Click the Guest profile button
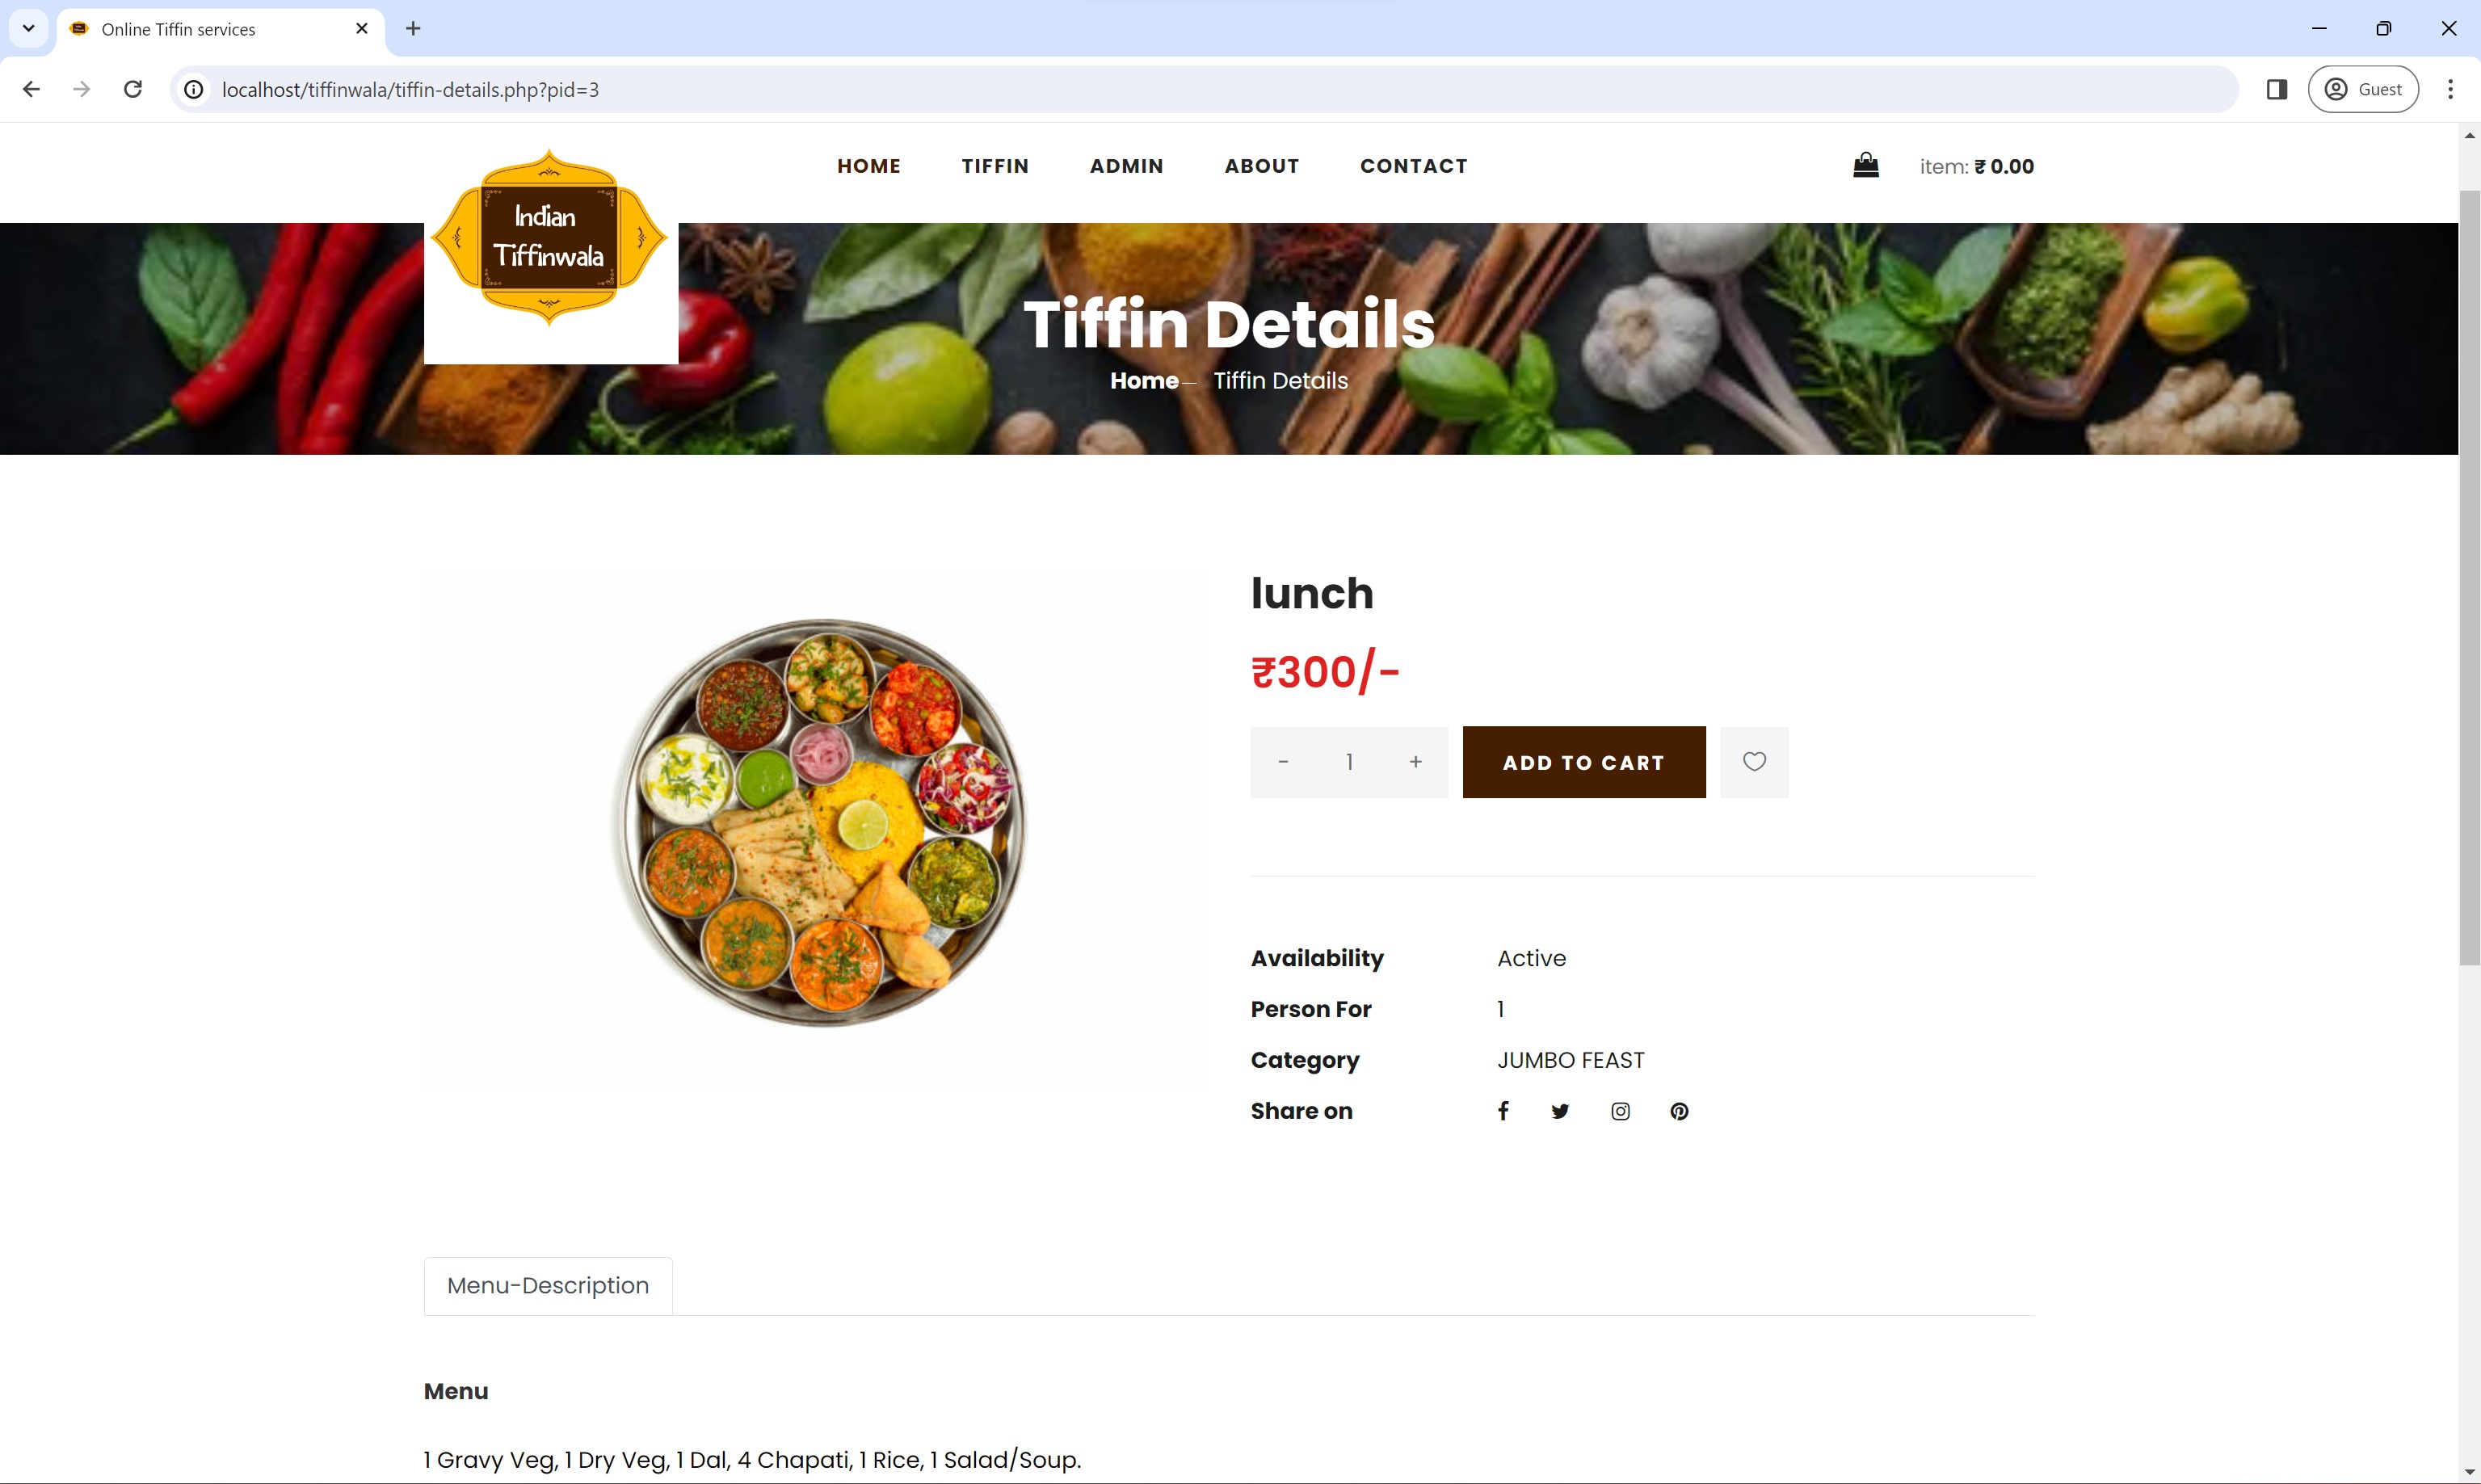This screenshot has width=2481, height=1484. tap(2365, 88)
